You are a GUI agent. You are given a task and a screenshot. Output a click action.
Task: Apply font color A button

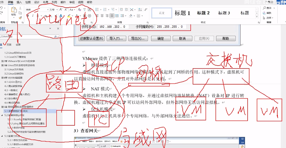77,16
